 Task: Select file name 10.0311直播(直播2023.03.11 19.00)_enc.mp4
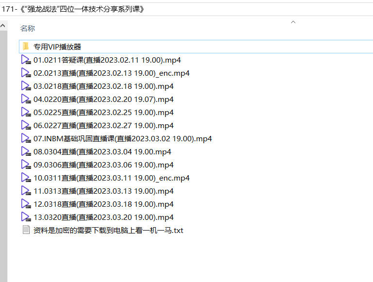pos(112,178)
